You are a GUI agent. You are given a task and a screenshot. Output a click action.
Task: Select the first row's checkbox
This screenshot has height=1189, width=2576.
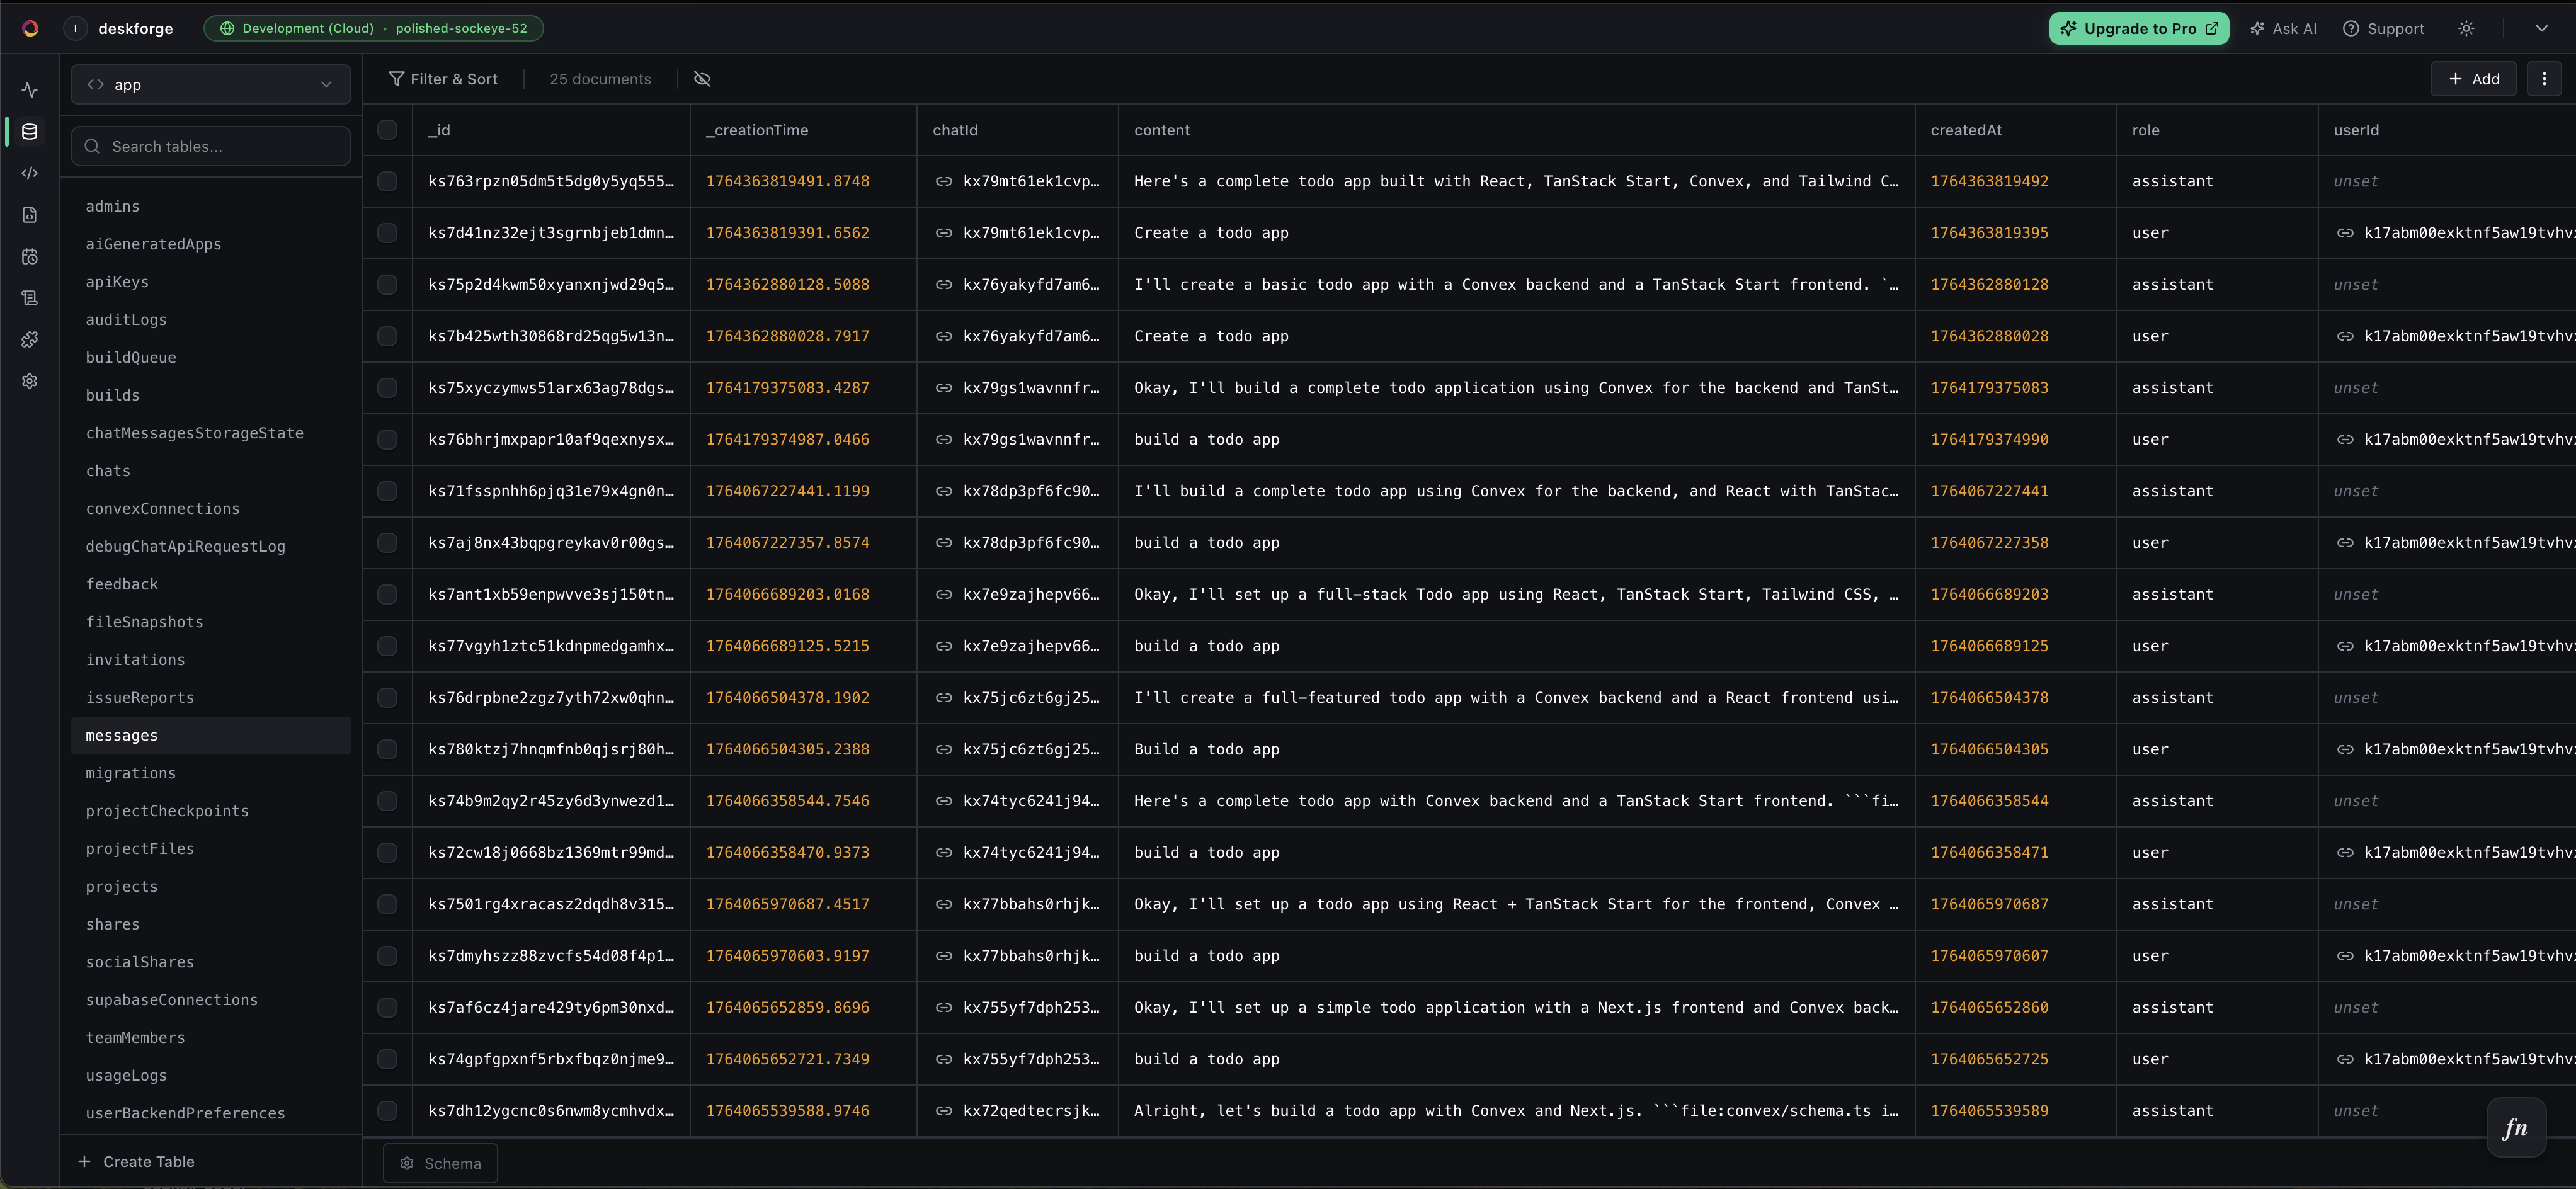click(387, 182)
